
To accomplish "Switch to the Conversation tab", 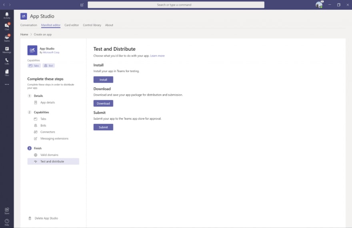I will [x=29, y=25].
